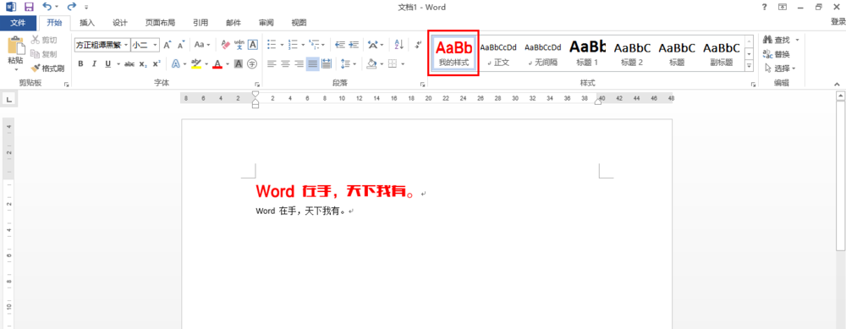Apply the 无间隔 style
The height and width of the screenshot is (329, 846).
pos(543,52)
